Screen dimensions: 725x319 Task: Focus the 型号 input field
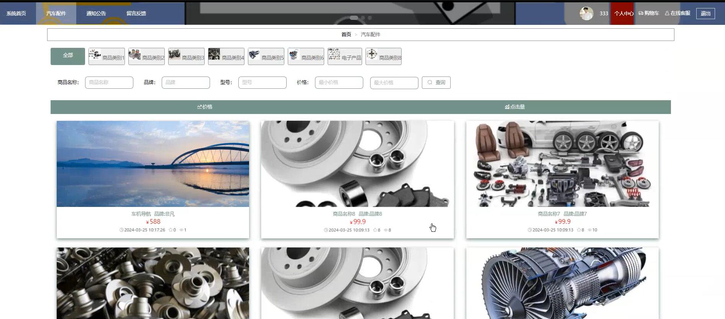click(x=262, y=83)
